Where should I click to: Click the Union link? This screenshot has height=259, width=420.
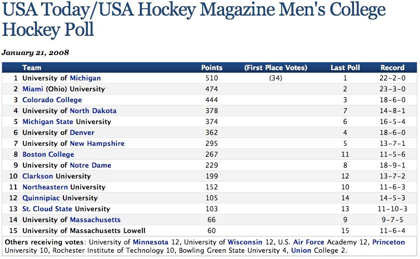pyautogui.click(x=301, y=251)
